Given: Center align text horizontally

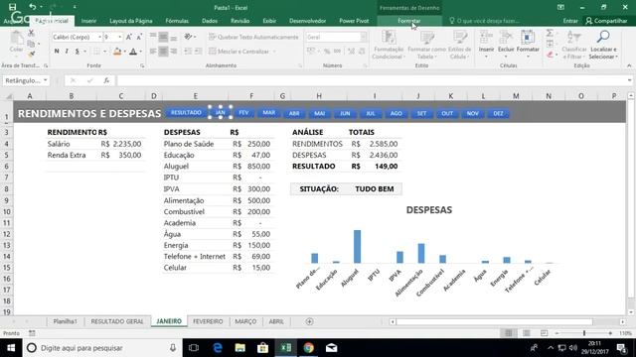Looking at the screenshot, I should (163, 52).
